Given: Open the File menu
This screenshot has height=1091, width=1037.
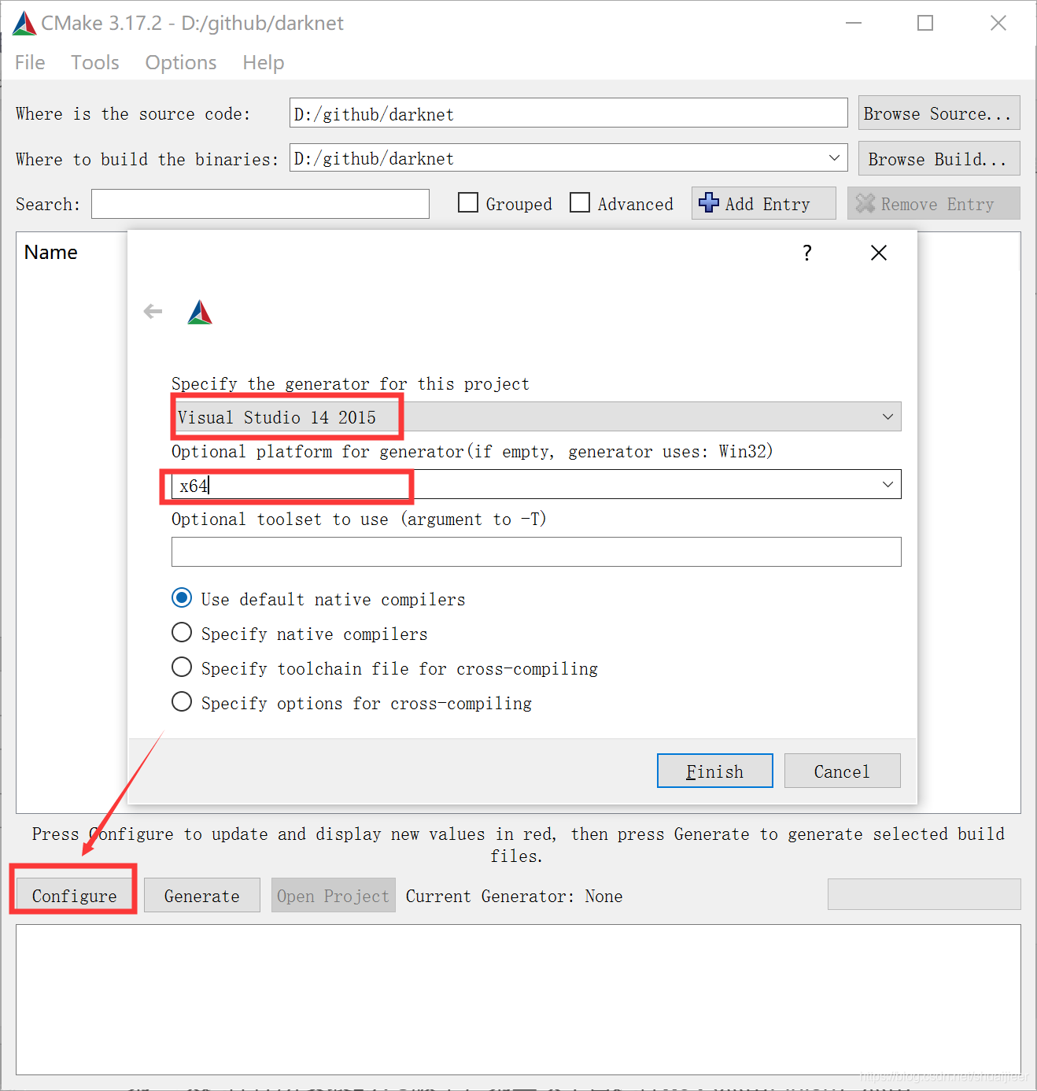Looking at the screenshot, I should point(30,63).
